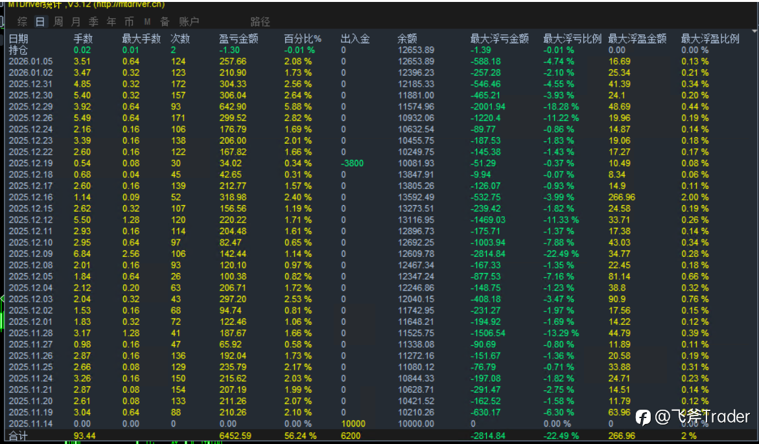This screenshot has width=759, height=444.
Task: Select the 合计 totals row label
Action: click(x=18, y=436)
